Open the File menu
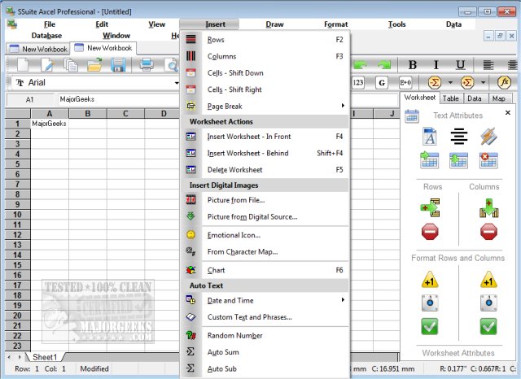Image resolution: width=521 pixels, height=379 pixels. pos(50,24)
